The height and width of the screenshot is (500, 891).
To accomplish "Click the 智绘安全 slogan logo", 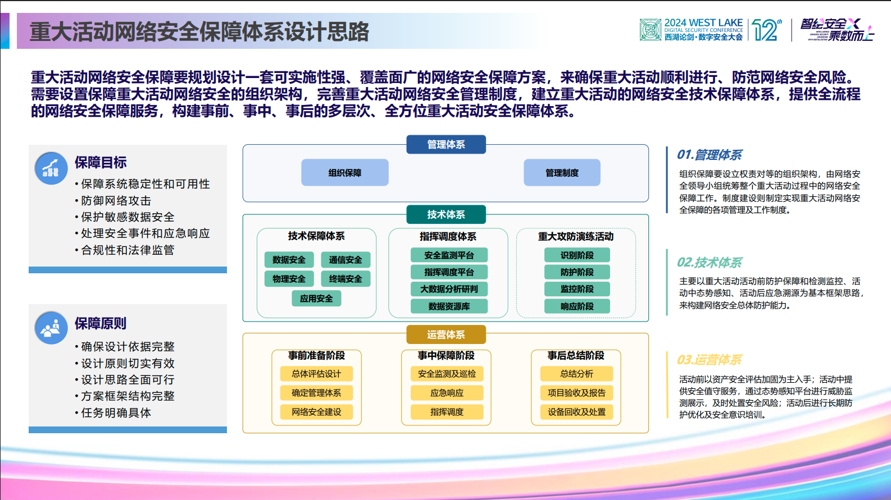I will pos(836,30).
